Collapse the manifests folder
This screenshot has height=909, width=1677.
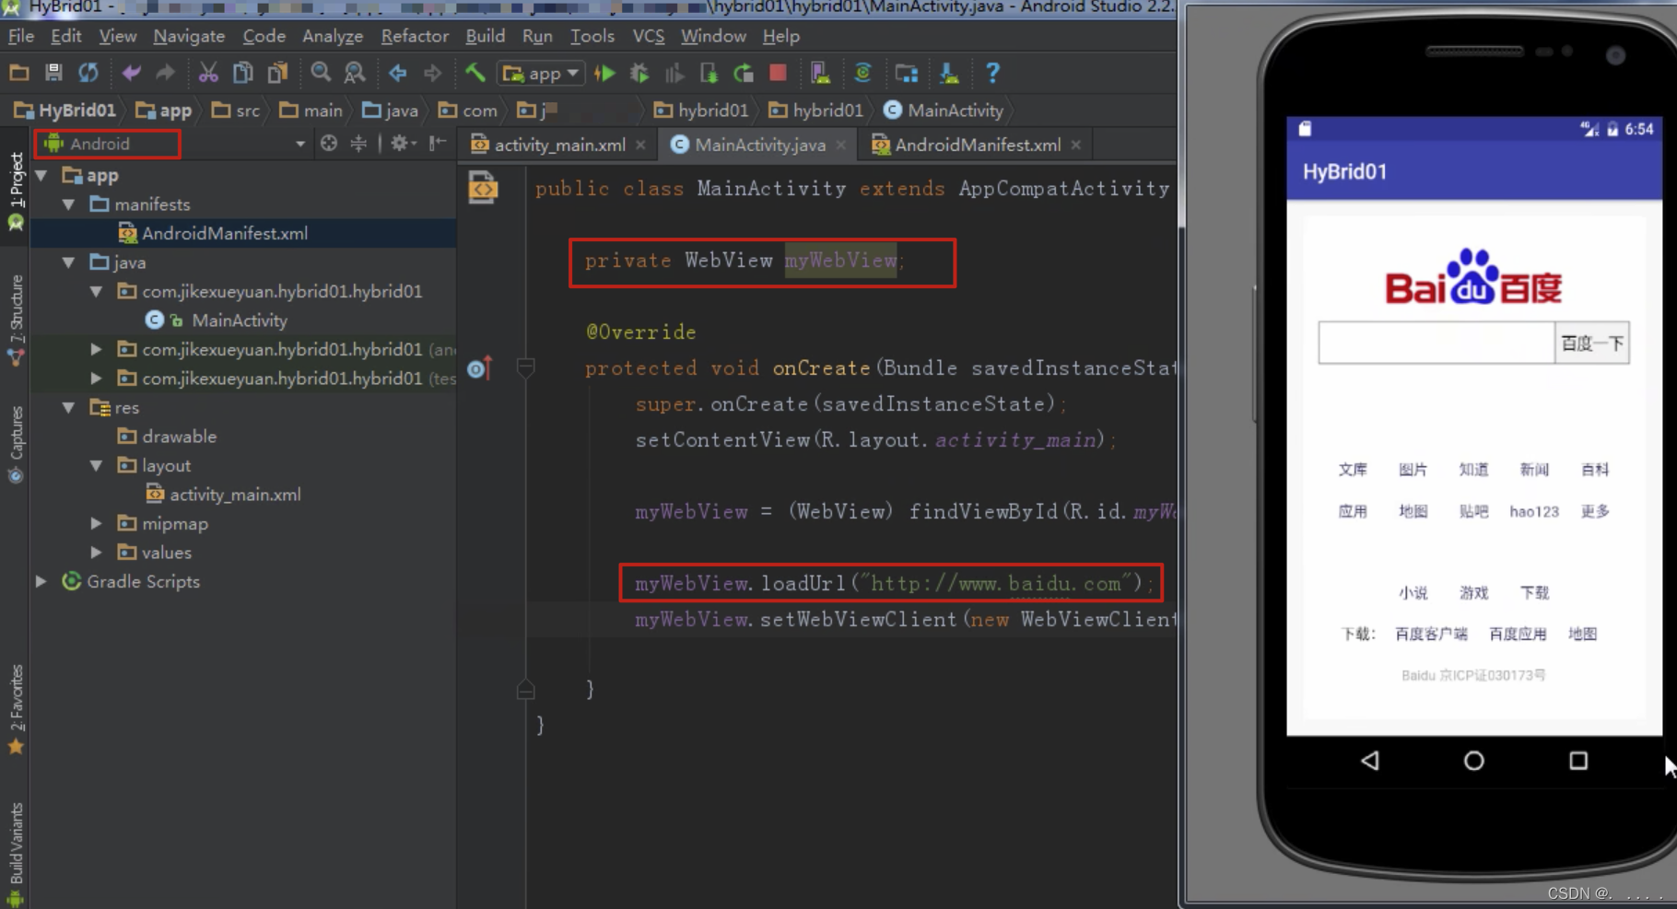(69, 204)
